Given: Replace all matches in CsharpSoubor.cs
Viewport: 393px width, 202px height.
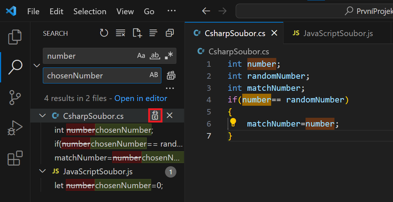Looking at the screenshot, I should [x=155, y=116].
